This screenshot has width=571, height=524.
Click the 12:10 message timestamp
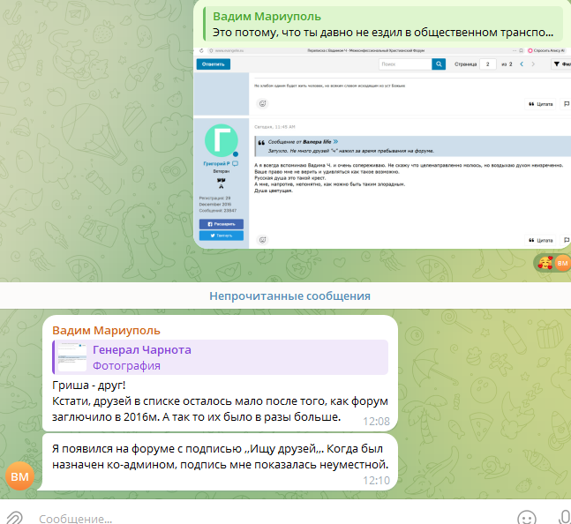[x=376, y=481]
